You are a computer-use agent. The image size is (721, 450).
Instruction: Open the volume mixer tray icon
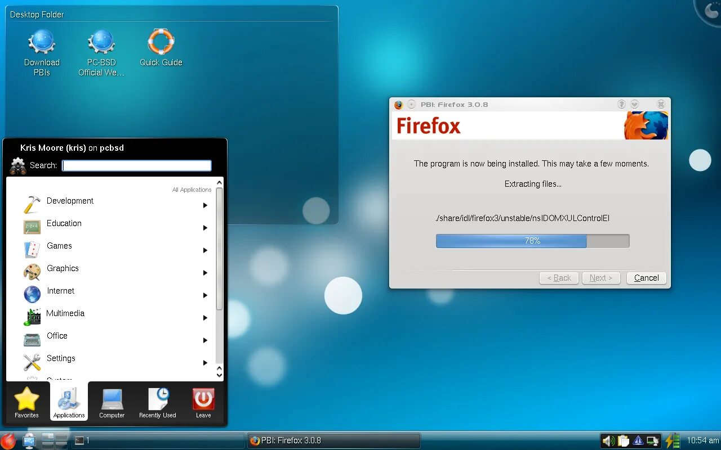(x=608, y=441)
